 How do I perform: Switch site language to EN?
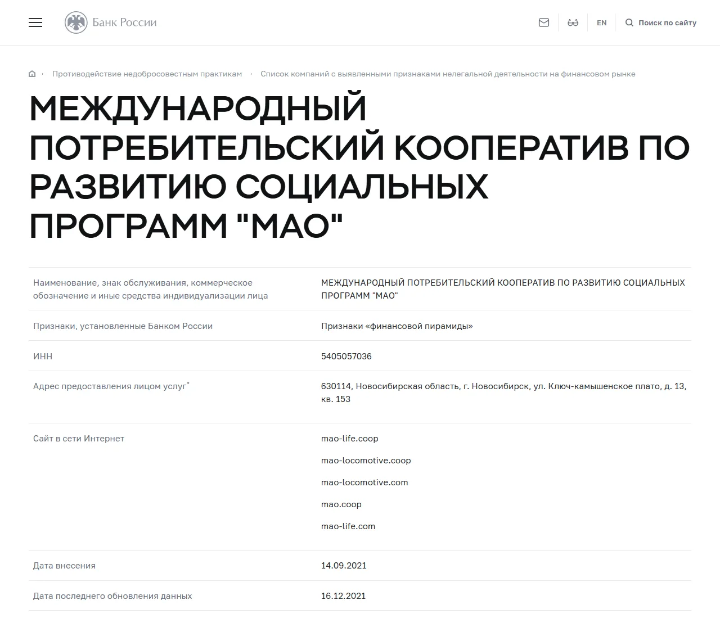pos(602,22)
